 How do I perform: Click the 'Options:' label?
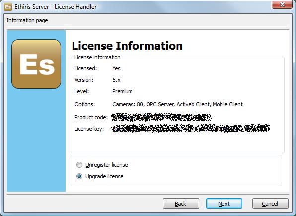pos(85,104)
